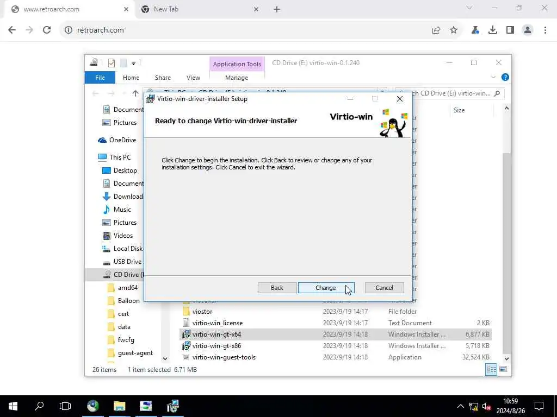
Task: View site information icon beside retroarch.com
Action: [68, 30]
